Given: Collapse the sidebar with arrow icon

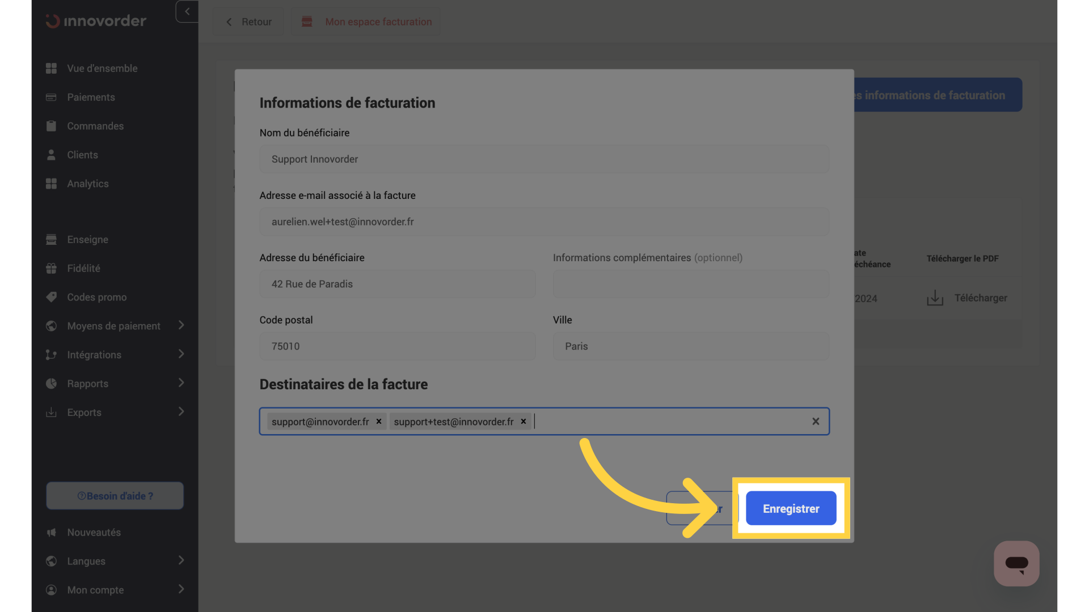Looking at the screenshot, I should 187,11.
